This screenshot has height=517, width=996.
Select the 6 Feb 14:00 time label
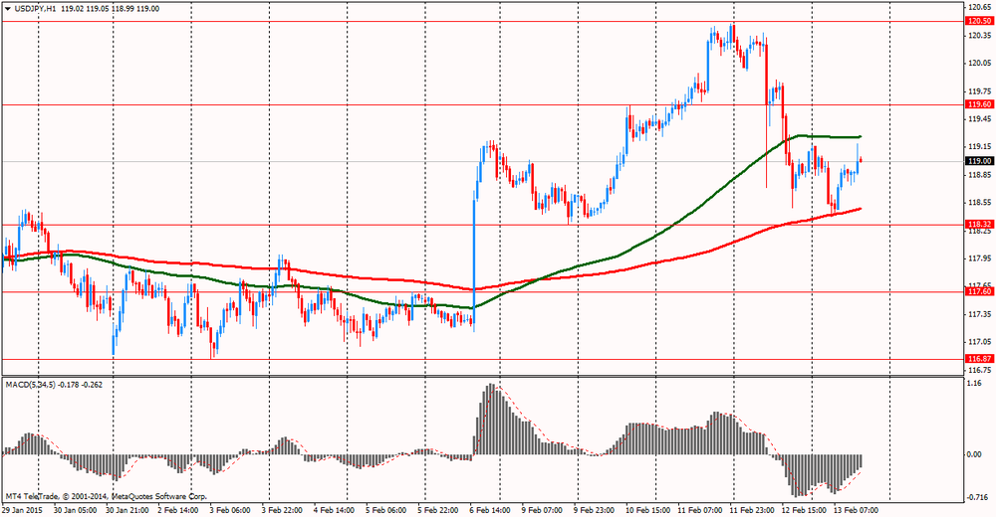click(488, 509)
